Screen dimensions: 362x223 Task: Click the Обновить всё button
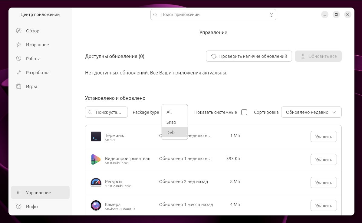pos(318,56)
